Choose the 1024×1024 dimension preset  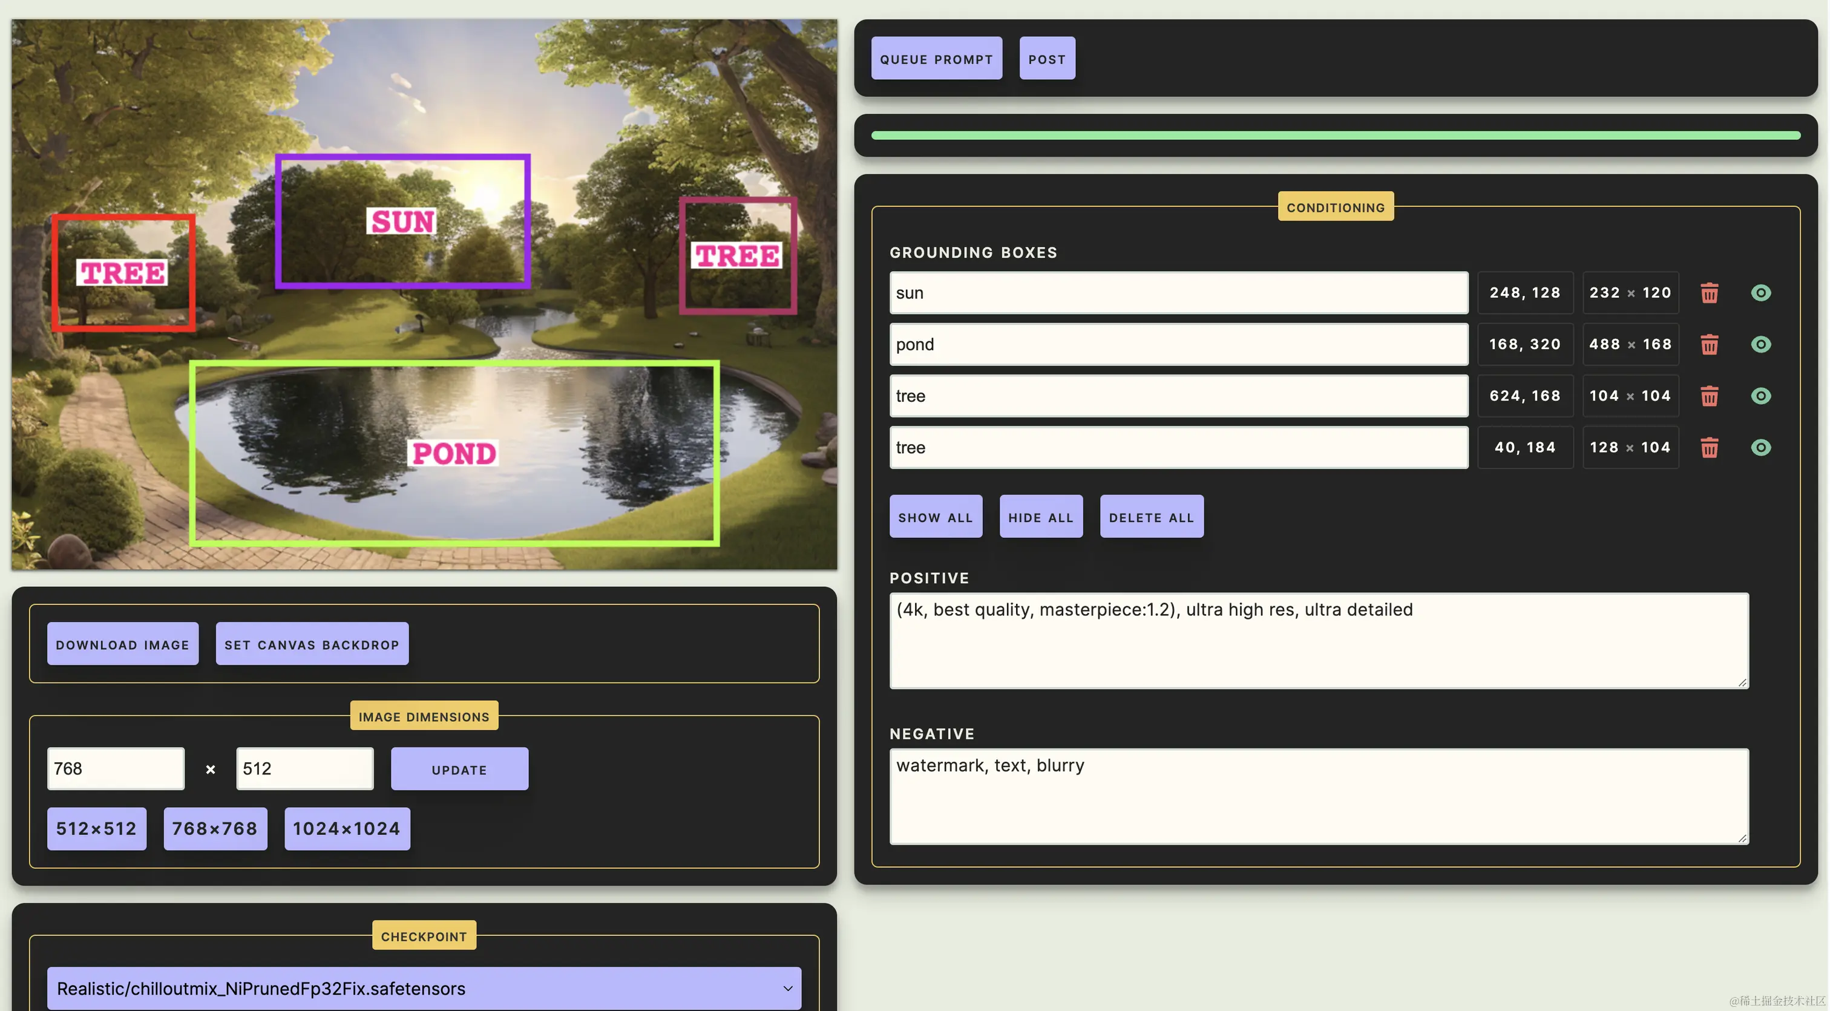[x=347, y=828]
